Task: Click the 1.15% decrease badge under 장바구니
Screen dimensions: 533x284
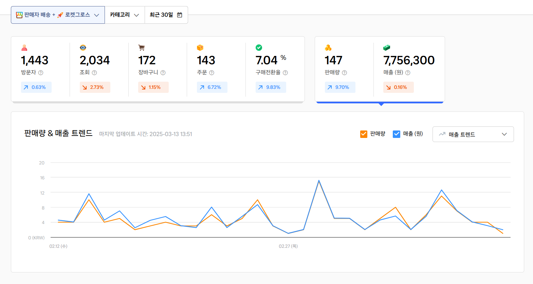Action: (153, 87)
